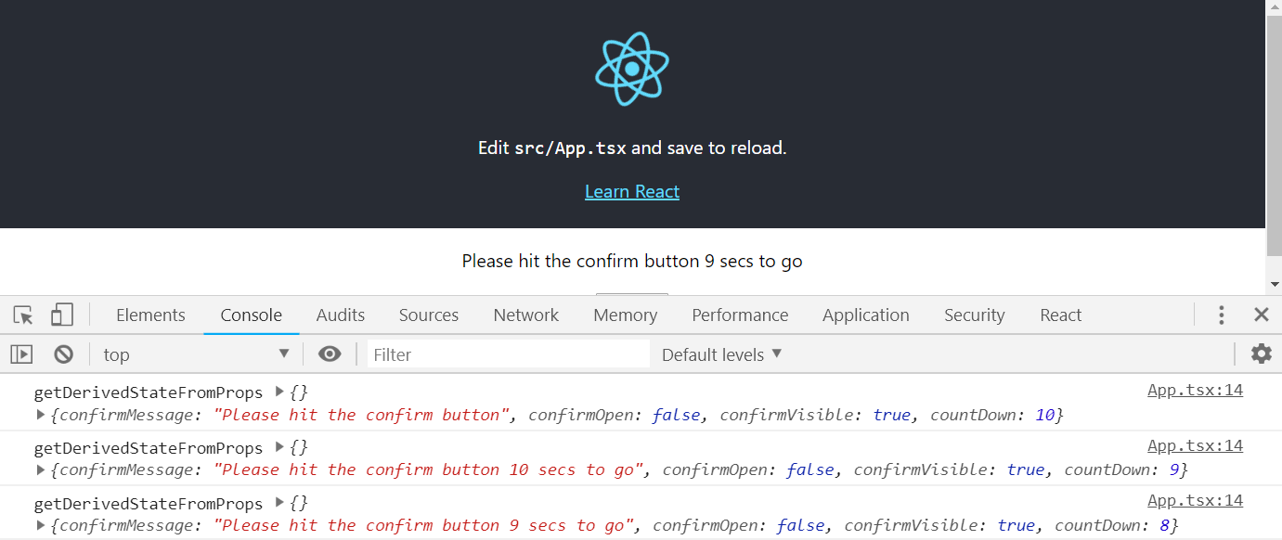Viewport: 1282px width, 540px height.
Task: Switch to the Application tab
Action: coord(866,315)
